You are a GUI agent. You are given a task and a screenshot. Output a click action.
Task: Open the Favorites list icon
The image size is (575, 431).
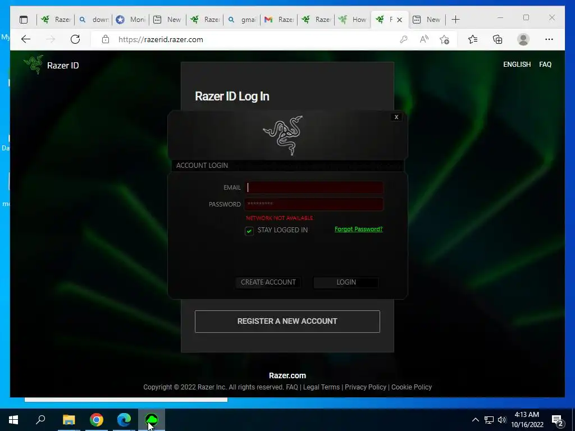coord(473,39)
